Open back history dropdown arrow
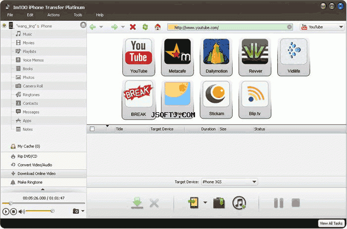 click(x=101, y=27)
